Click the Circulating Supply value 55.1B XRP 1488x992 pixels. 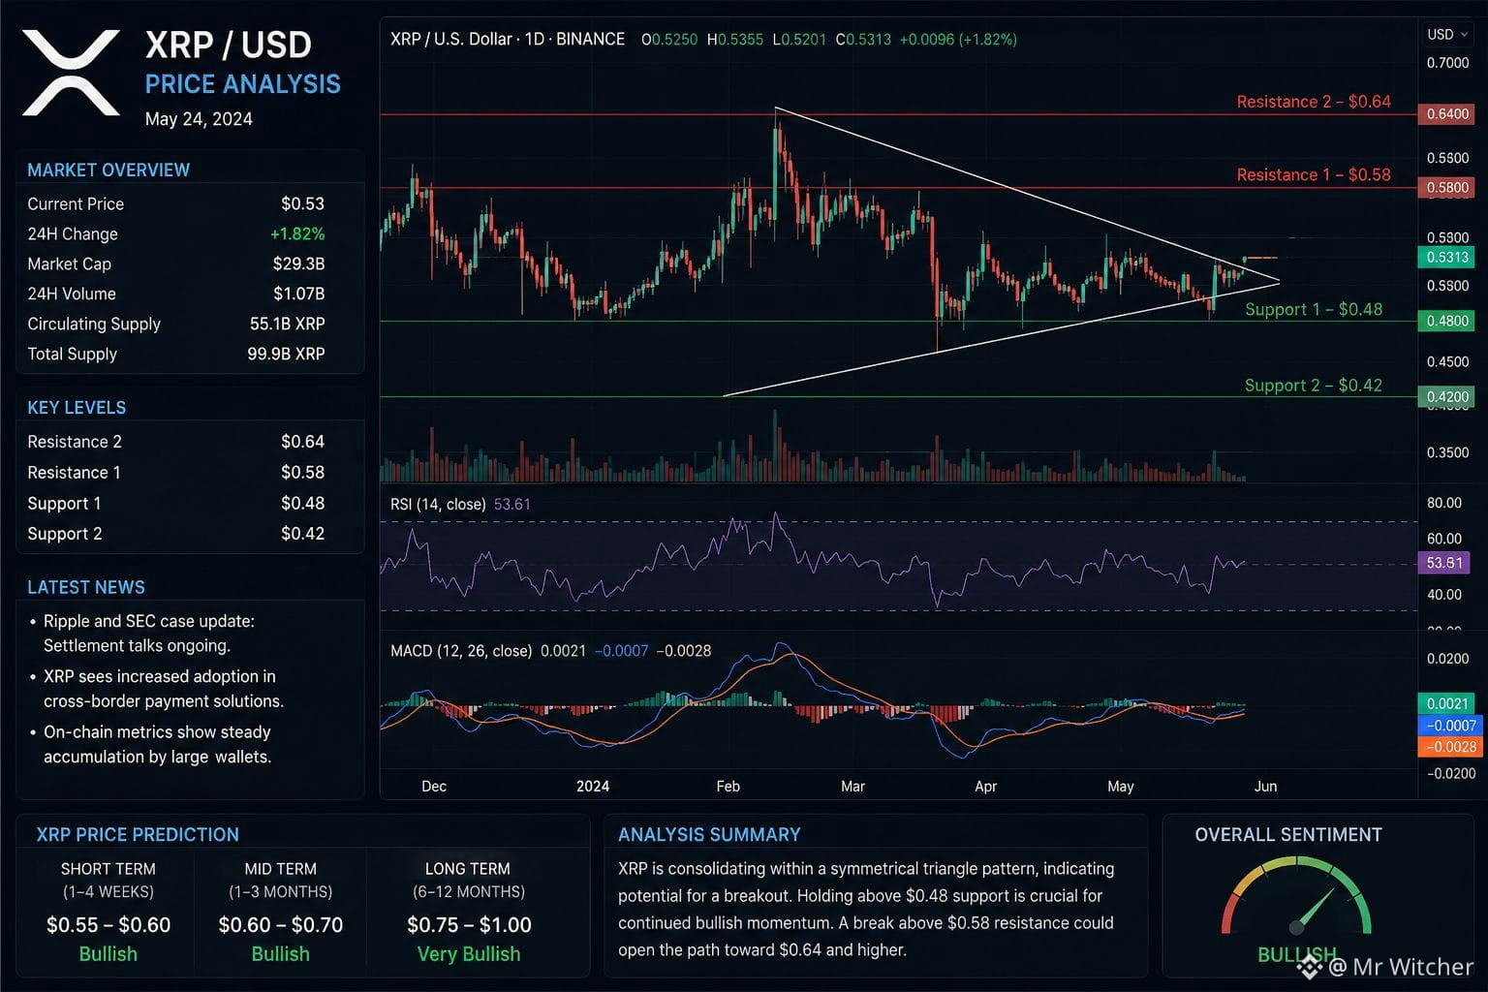(x=287, y=325)
